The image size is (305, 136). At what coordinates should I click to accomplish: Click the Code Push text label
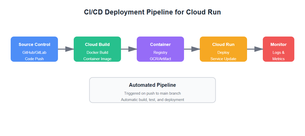click(x=34, y=59)
